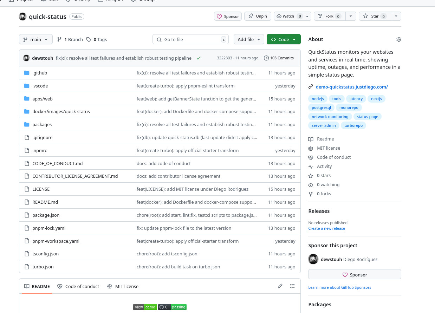435x313 pixels.
Task: Click the Sponsor button in header
Action: pyautogui.click(x=228, y=16)
